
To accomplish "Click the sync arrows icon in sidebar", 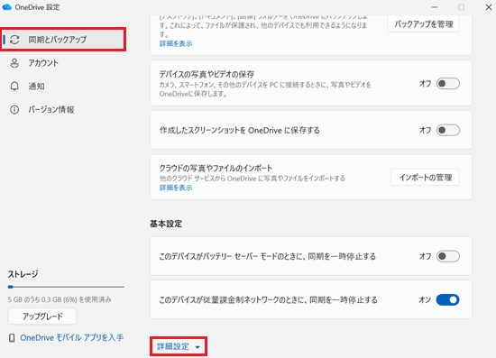I will 14,40.
